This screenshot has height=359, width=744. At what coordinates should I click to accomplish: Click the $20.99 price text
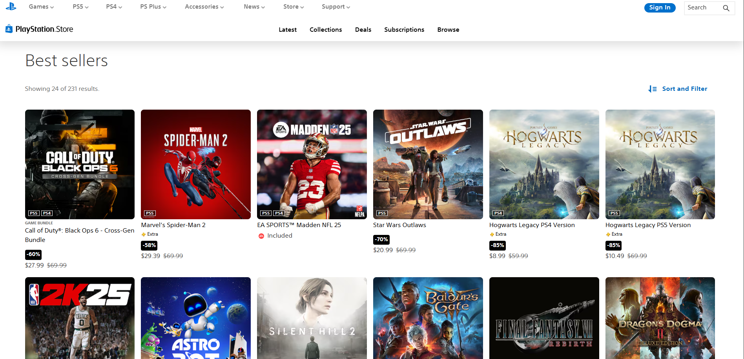tap(383, 250)
